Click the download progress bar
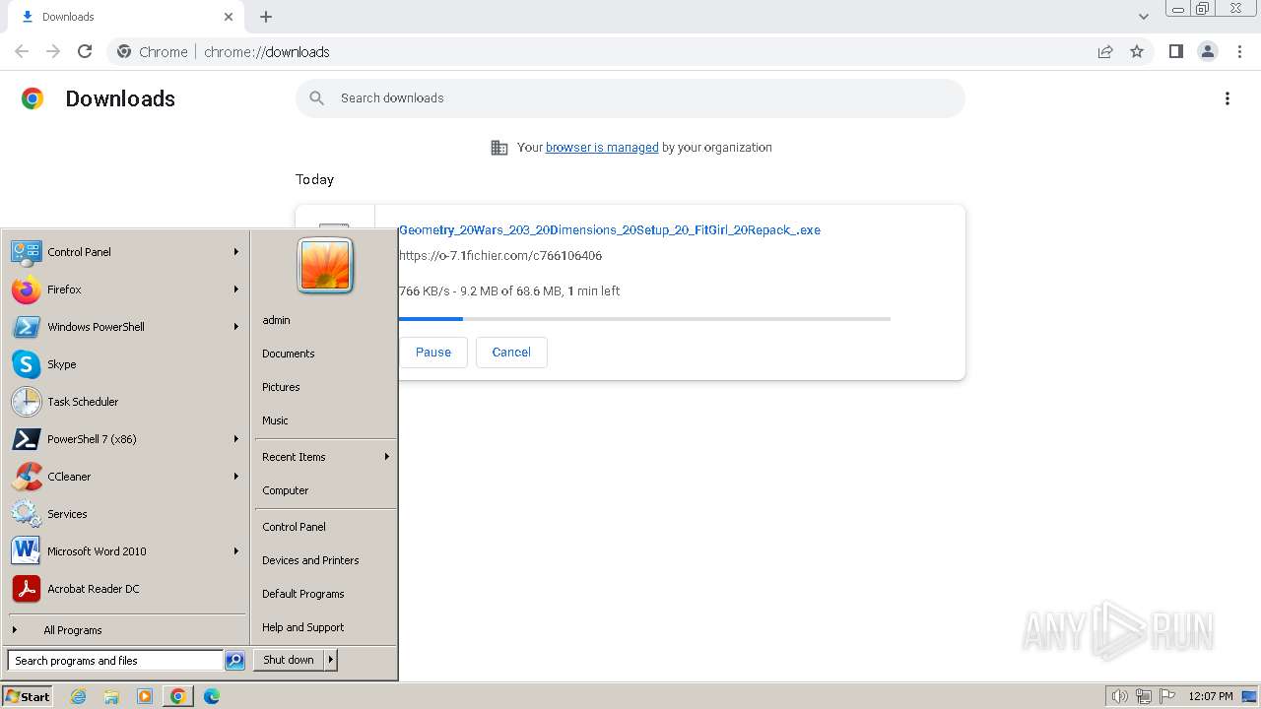1261x709 pixels. [x=644, y=319]
